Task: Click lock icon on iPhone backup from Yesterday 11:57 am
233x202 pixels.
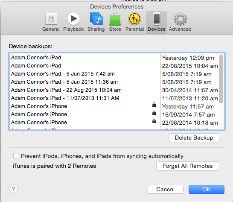Action: (154, 105)
